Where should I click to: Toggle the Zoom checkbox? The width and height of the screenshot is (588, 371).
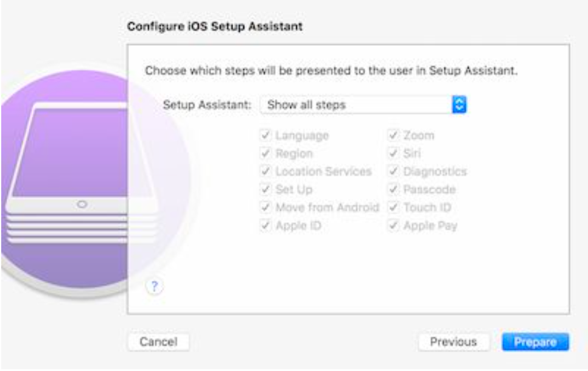(393, 136)
